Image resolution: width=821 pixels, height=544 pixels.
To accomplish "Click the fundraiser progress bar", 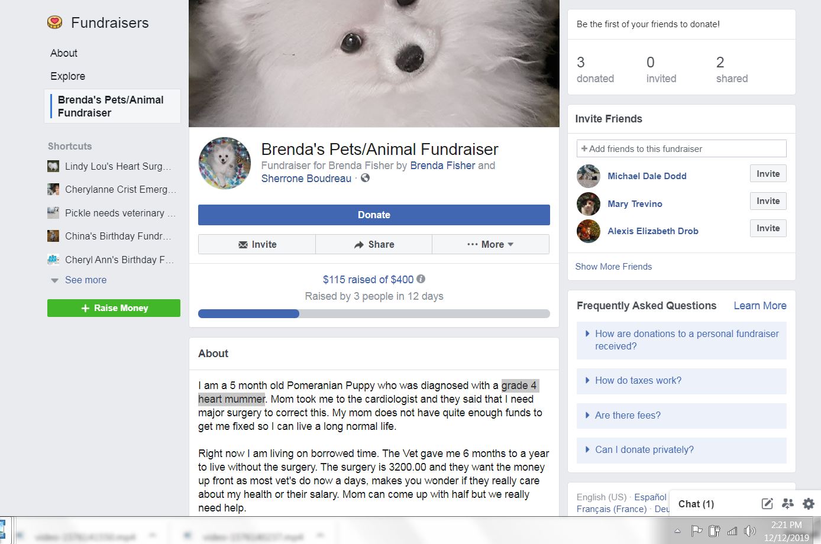I will (374, 313).
